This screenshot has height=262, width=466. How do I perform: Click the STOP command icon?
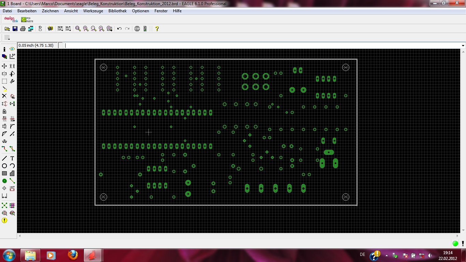137,29
